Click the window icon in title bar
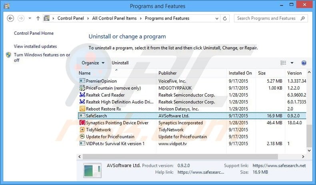 click(x=7, y=6)
